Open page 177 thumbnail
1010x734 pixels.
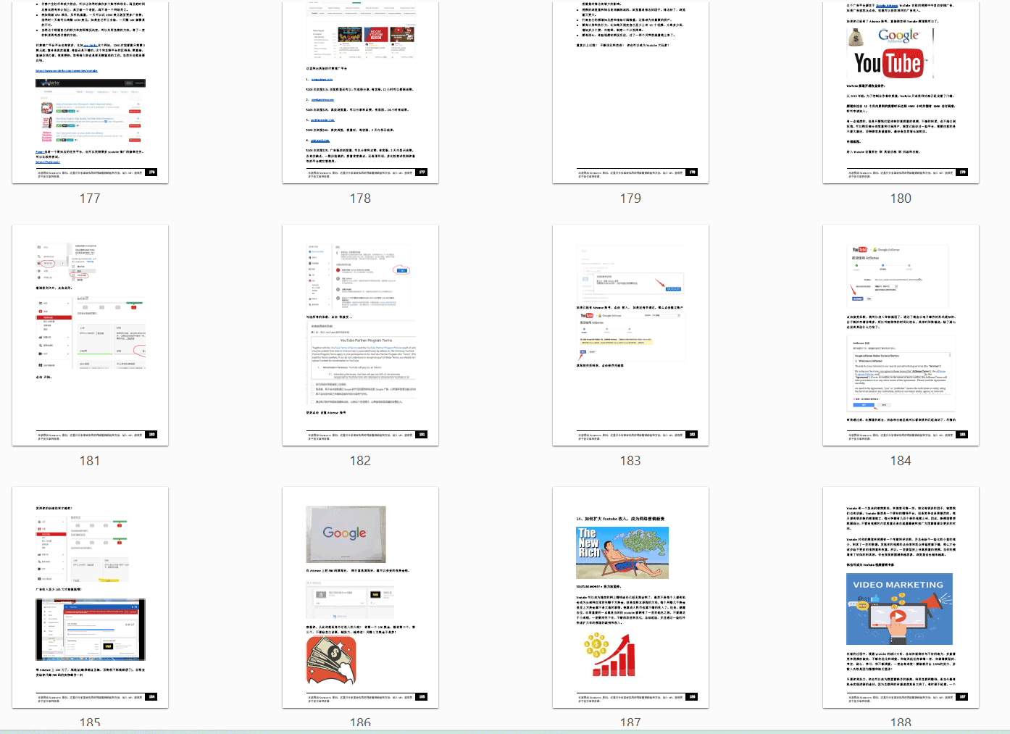90,91
